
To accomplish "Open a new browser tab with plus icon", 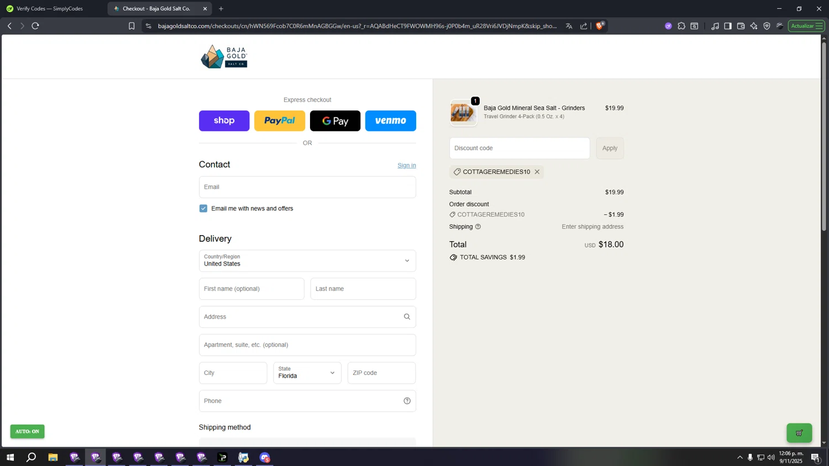I will (x=221, y=9).
